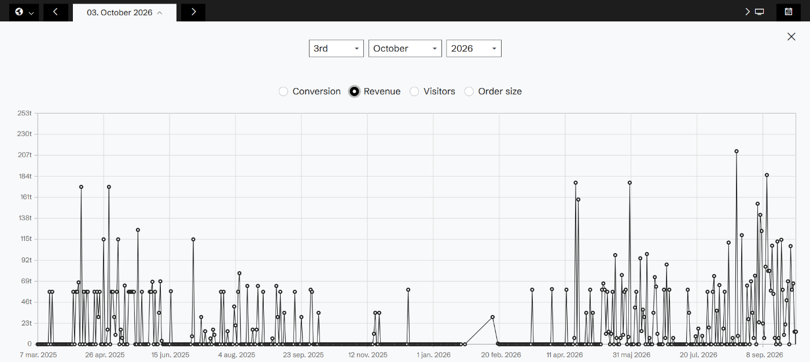
Task: Click the 8 sep. 2026 axis label
Action: 764,354
